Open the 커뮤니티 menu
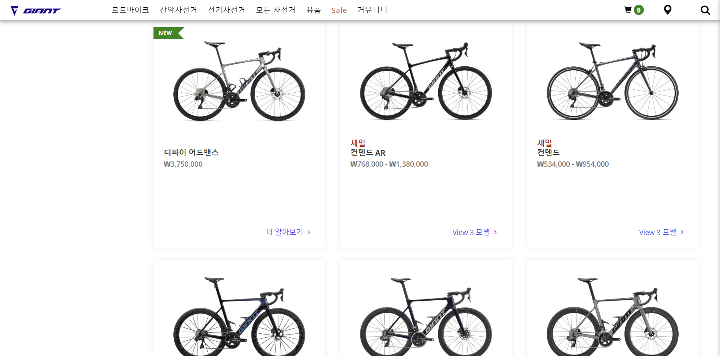Image resolution: width=720 pixels, height=356 pixels. pos(372,10)
